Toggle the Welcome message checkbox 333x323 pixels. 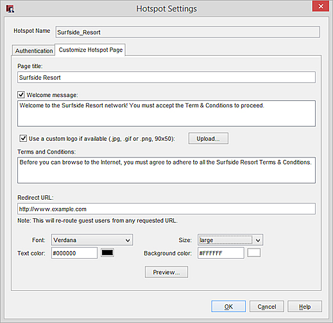[x=21, y=94]
